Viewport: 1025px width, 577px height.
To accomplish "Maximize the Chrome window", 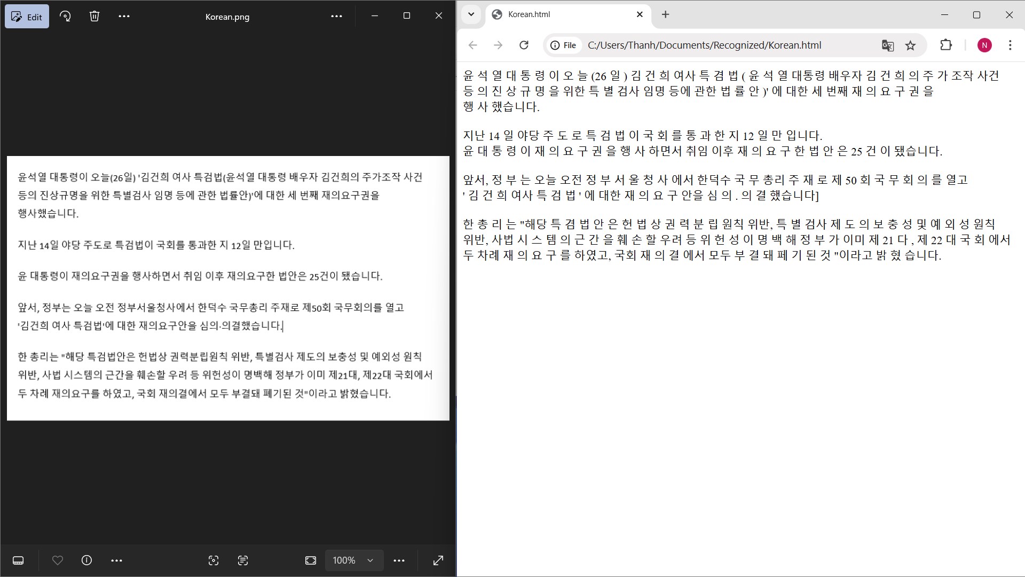I will tap(976, 14).
